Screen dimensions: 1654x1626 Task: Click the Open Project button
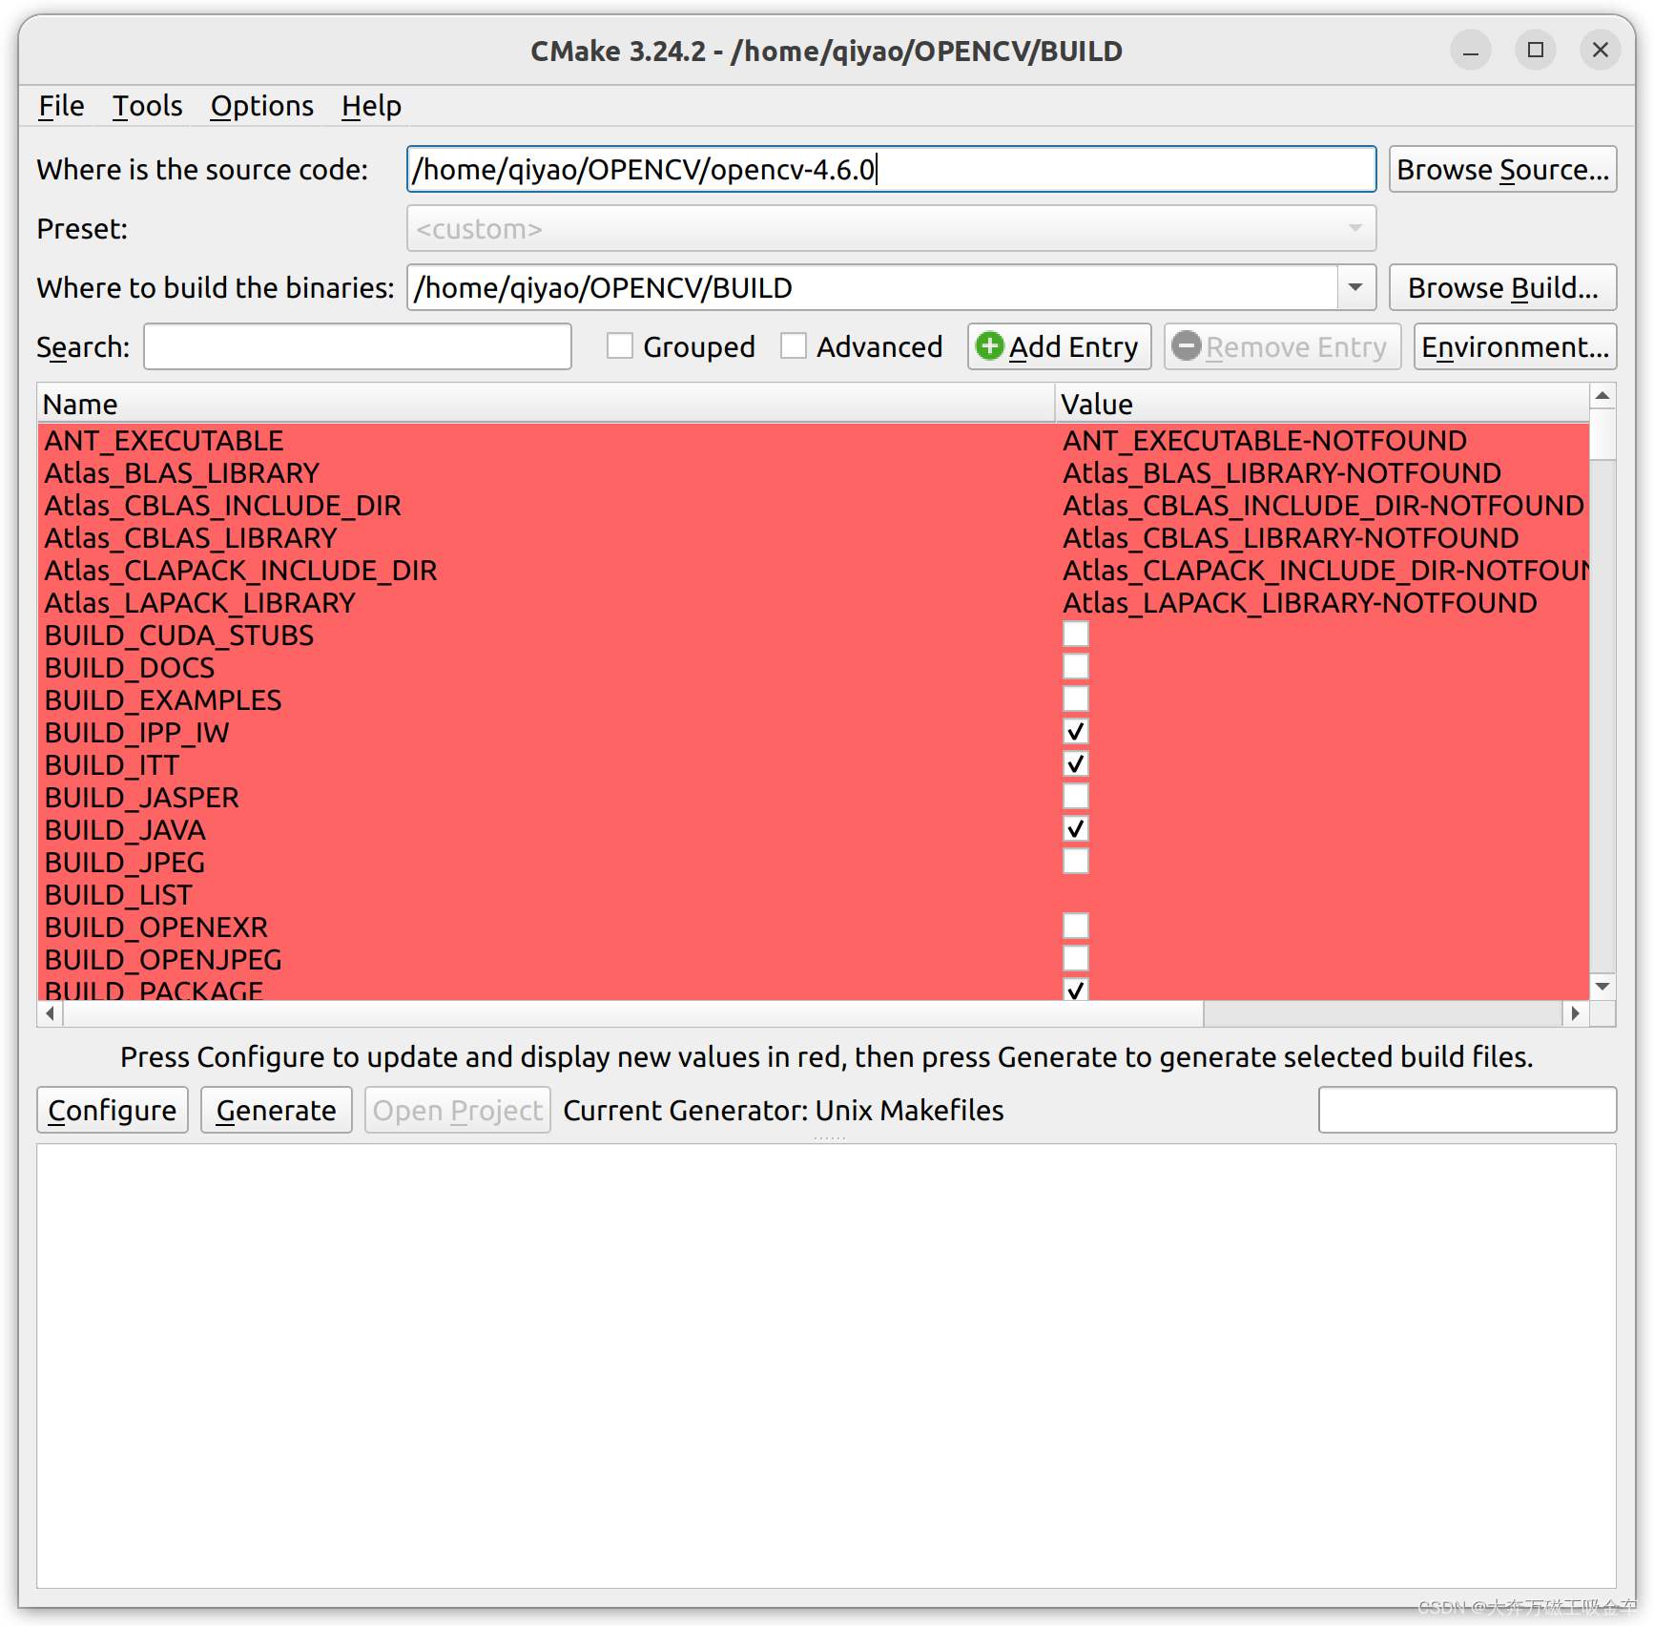click(x=458, y=1110)
